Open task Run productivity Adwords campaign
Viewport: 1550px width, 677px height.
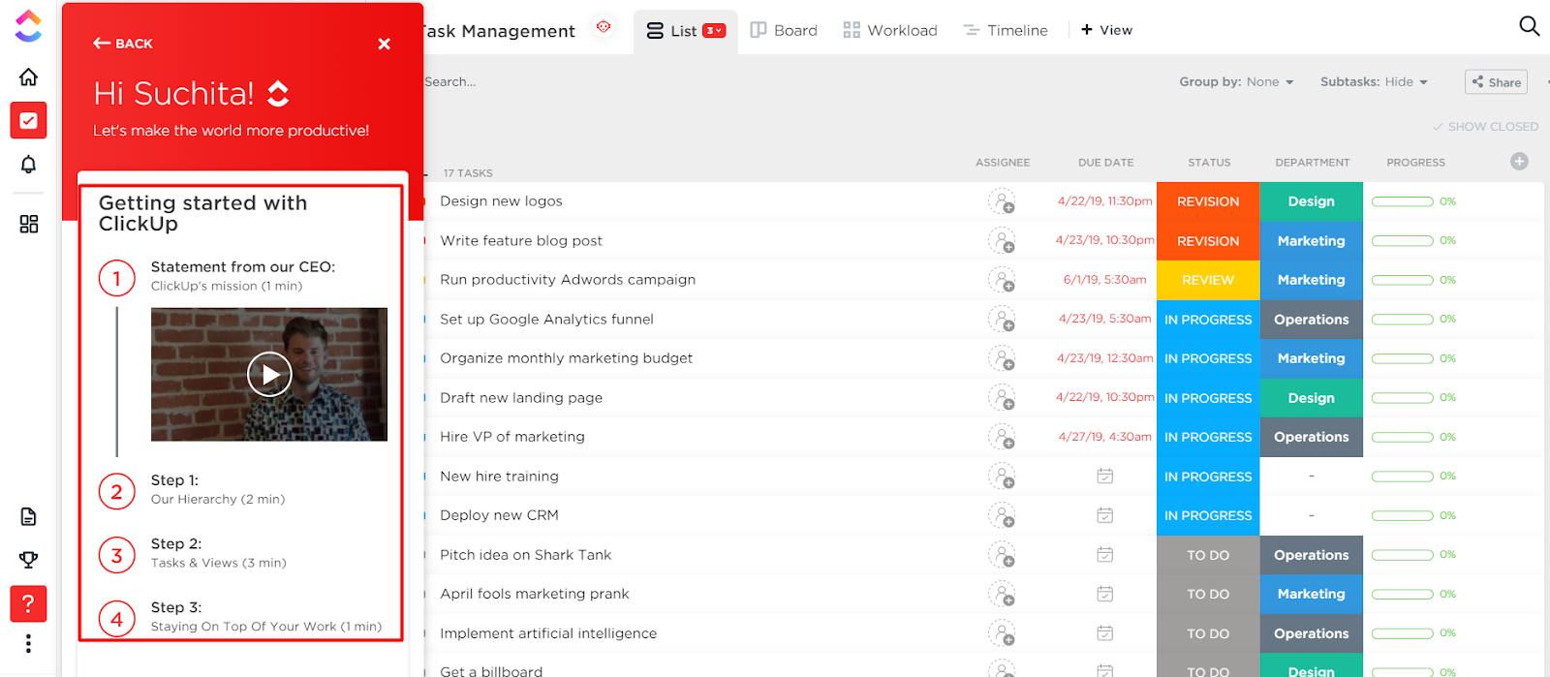pyautogui.click(x=568, y=280)
